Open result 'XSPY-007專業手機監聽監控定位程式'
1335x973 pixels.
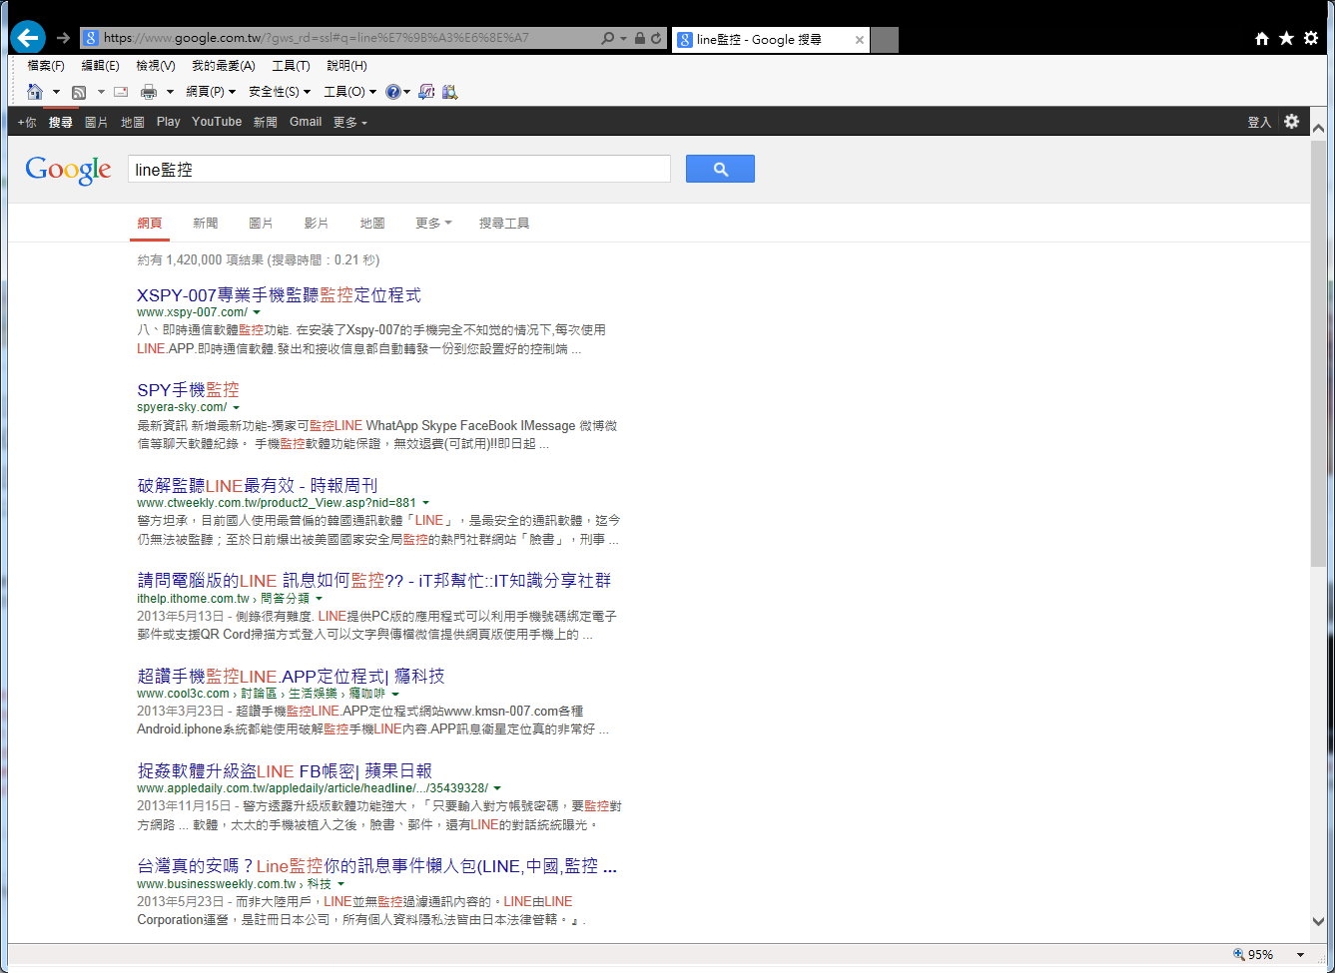[x=279, y=294]
